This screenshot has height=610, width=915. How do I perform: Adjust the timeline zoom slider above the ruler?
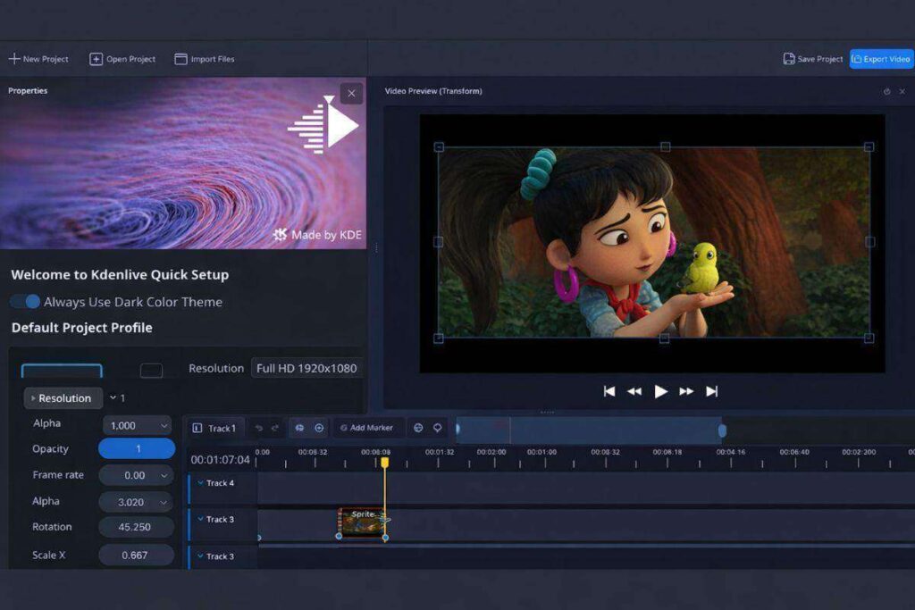coord(590,430)
